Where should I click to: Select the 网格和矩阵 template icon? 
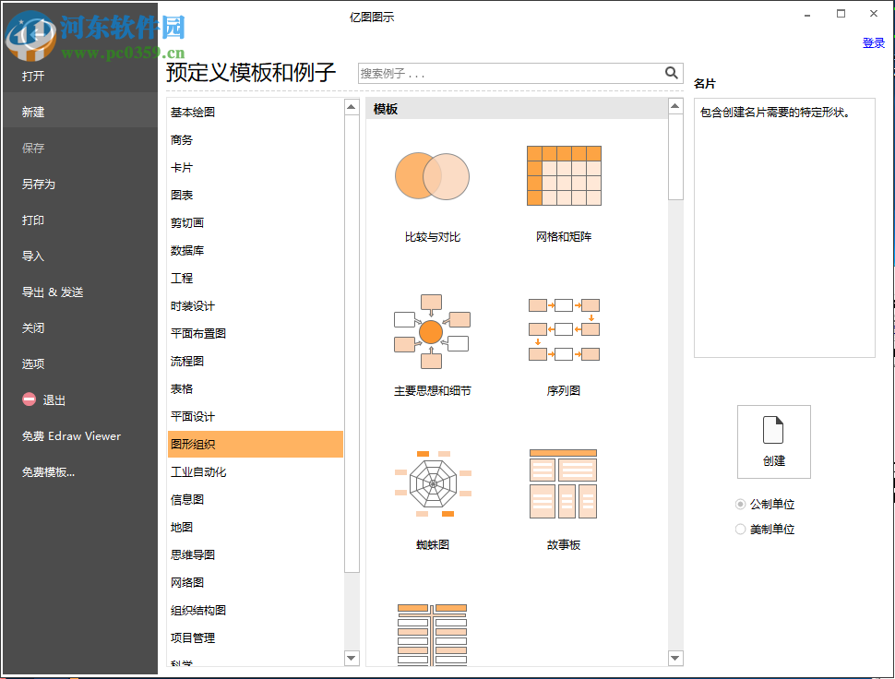click(564, 176)
